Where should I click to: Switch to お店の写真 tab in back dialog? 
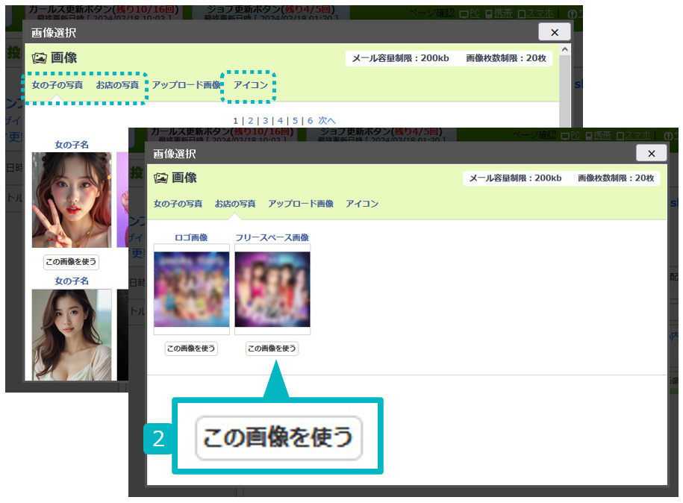pos(117,85)
